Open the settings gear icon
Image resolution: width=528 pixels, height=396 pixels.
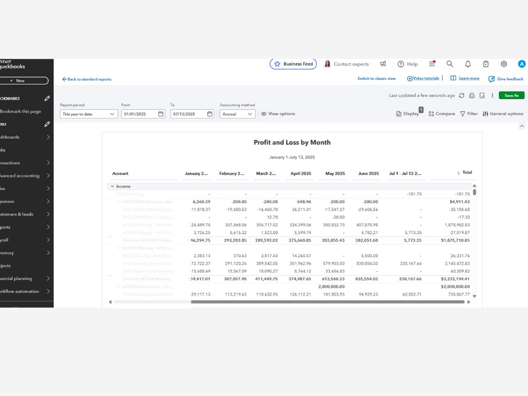[504, 64]
